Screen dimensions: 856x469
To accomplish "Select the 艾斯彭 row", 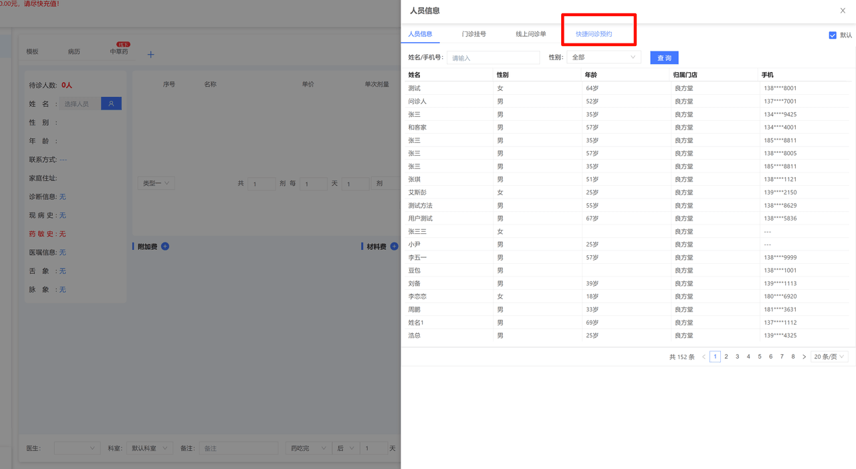I will (x=628, y=192).
